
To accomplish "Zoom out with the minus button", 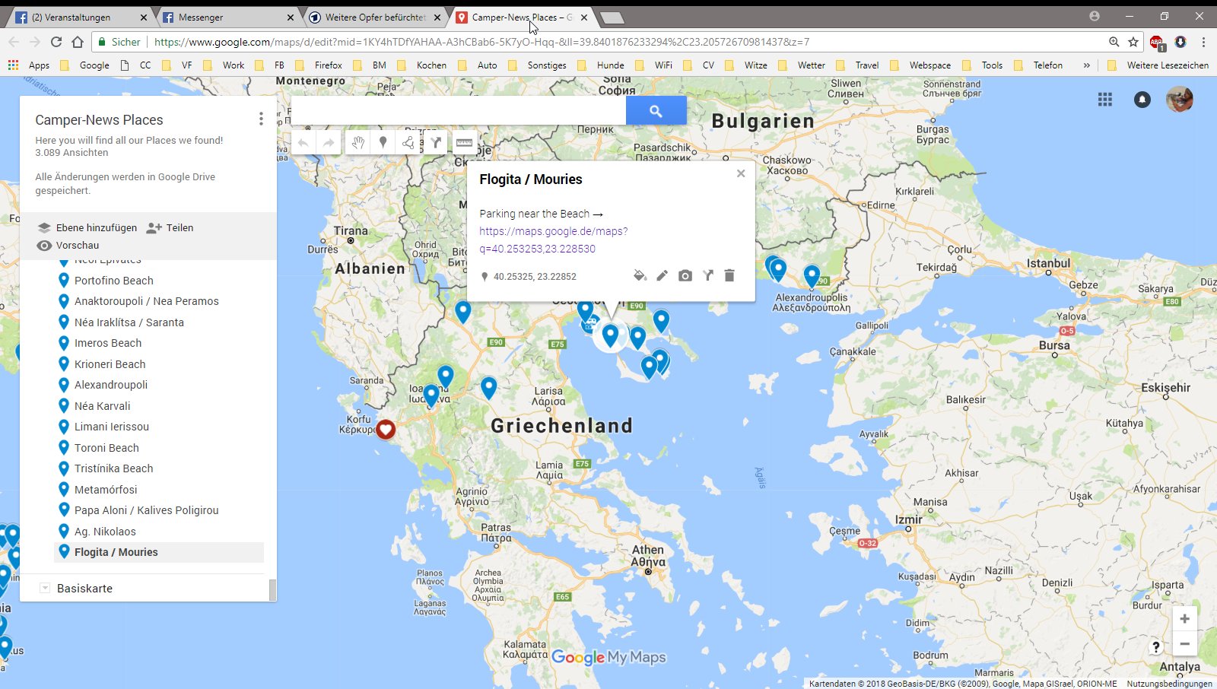I will (x=1184, y=644).
